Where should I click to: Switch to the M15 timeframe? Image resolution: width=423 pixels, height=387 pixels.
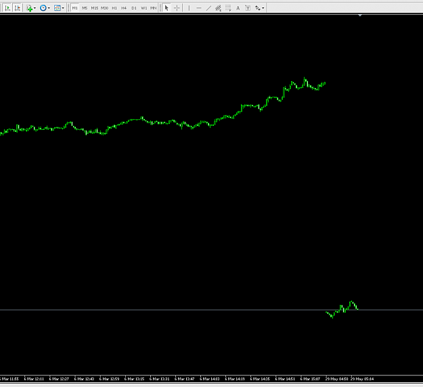pyautogui.click(x=95, y=8)
